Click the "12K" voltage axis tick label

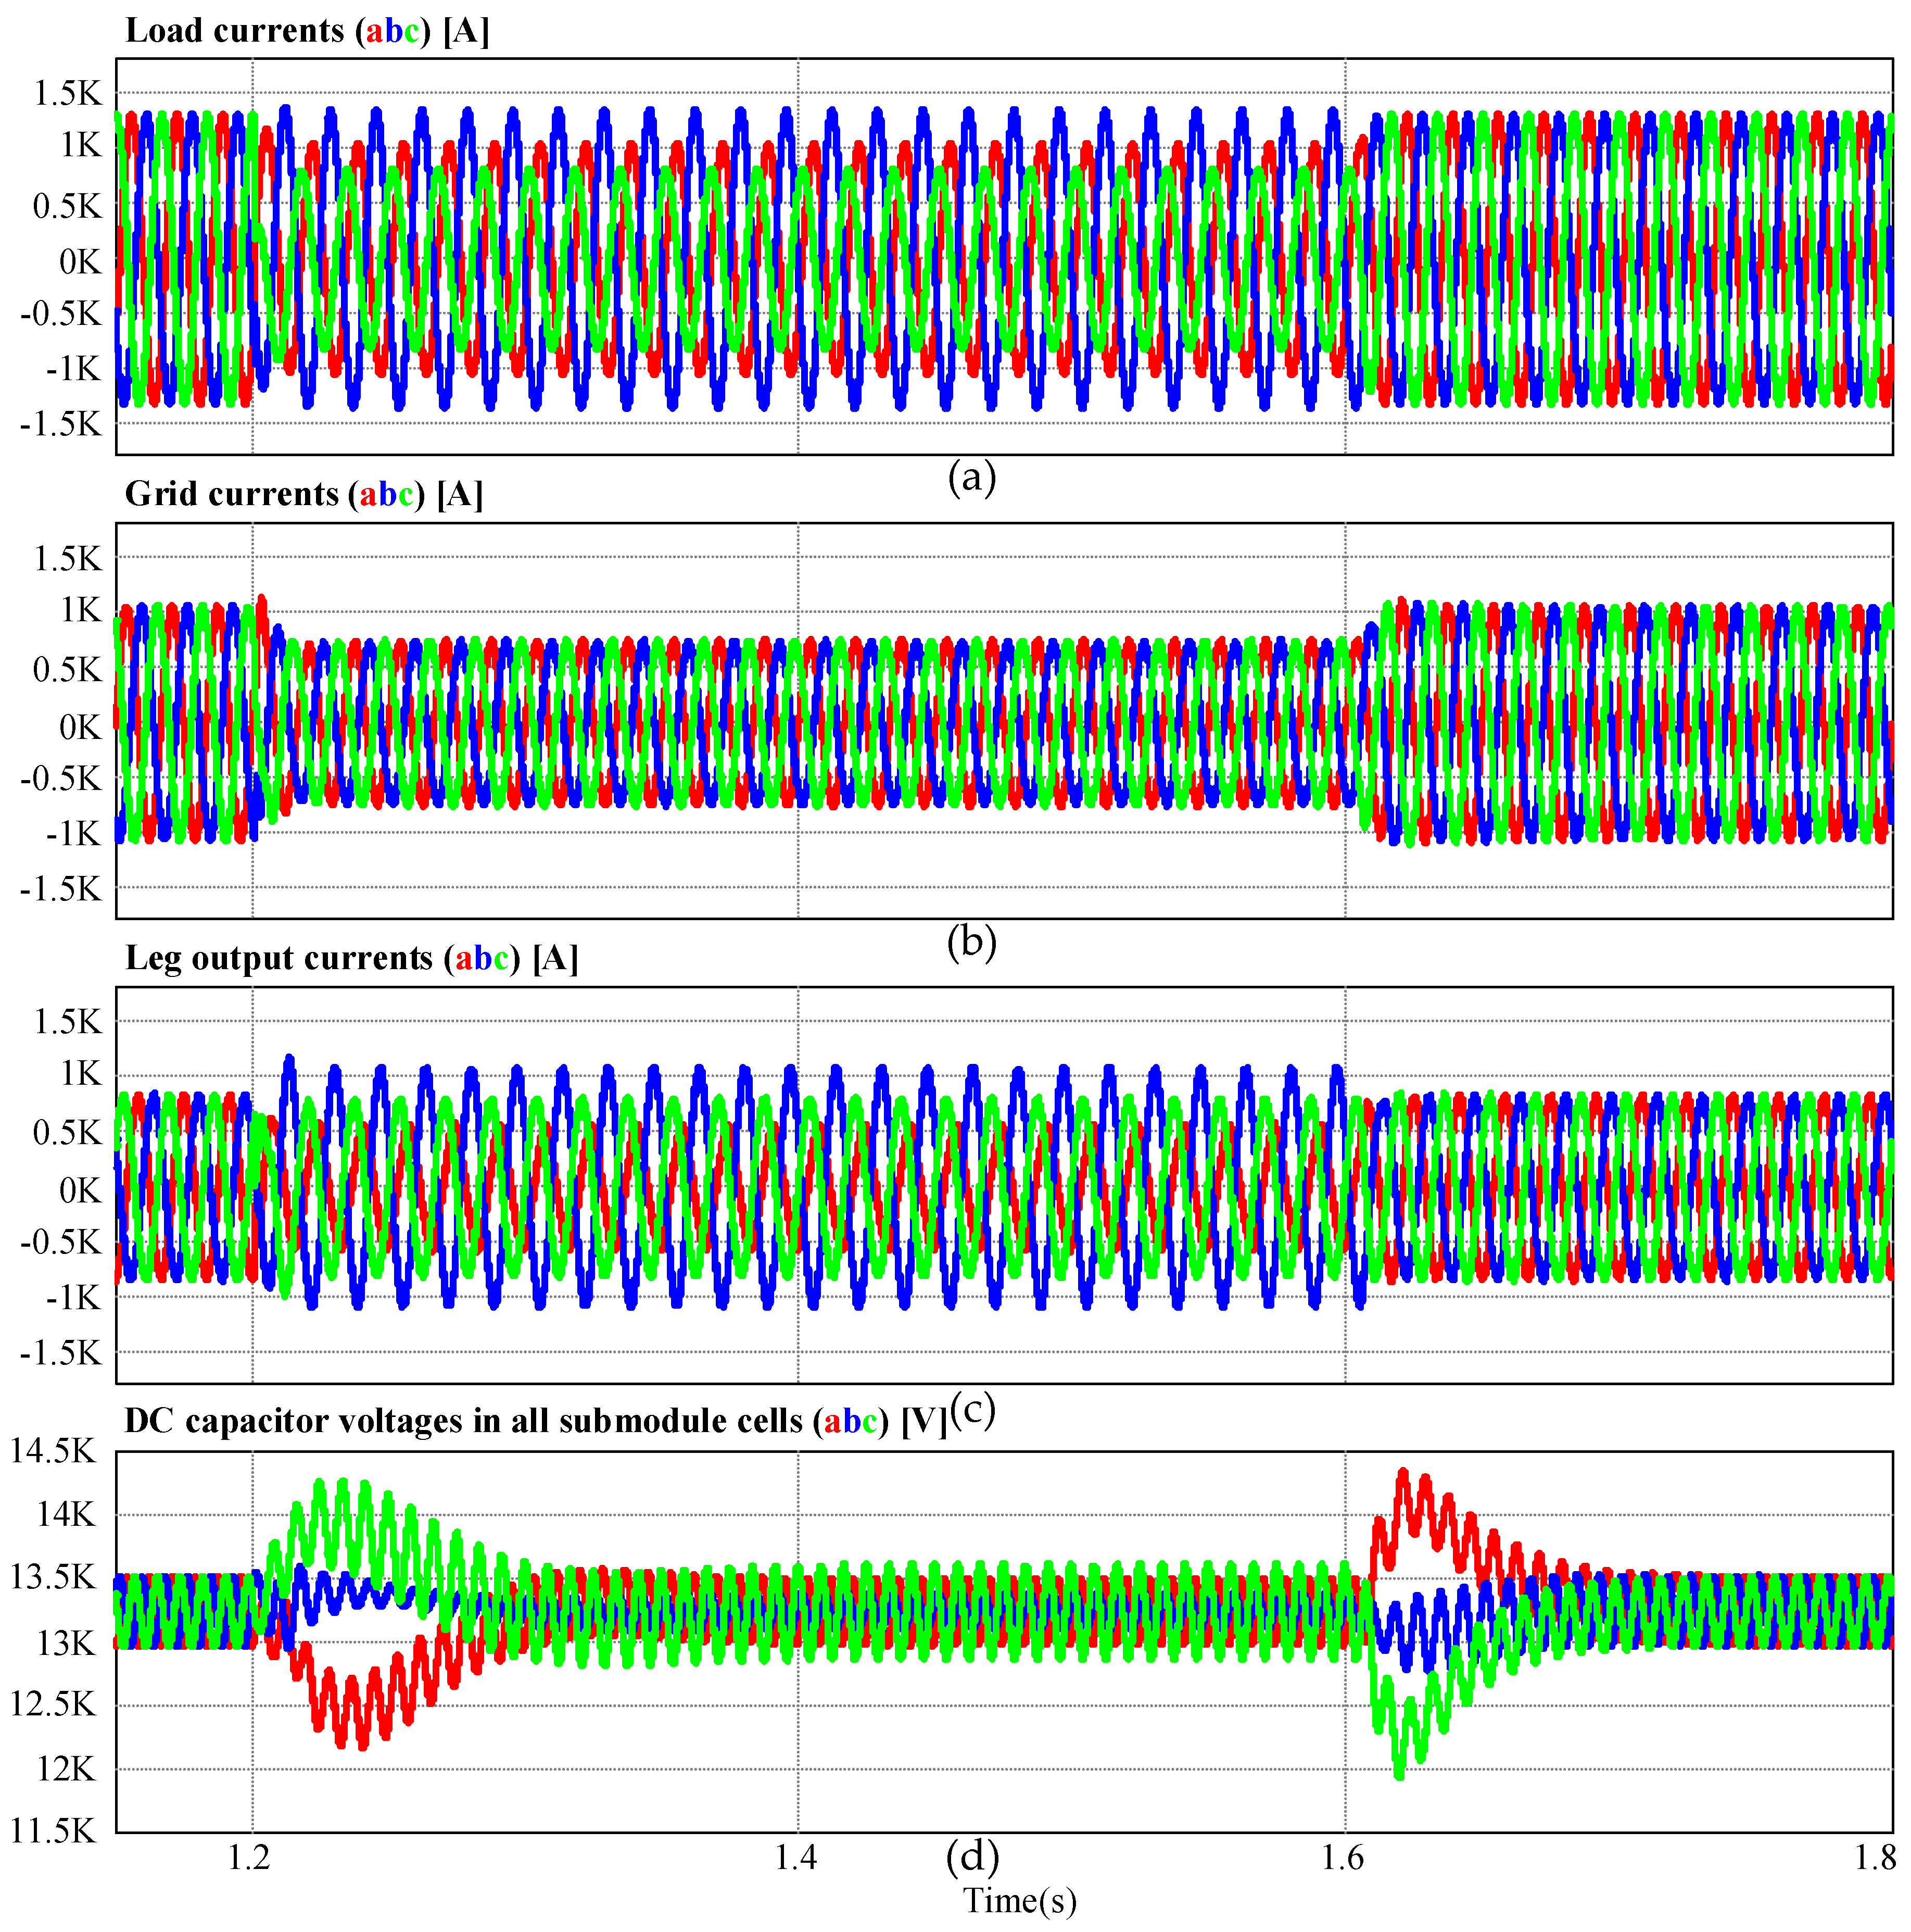coord(67,1770)
